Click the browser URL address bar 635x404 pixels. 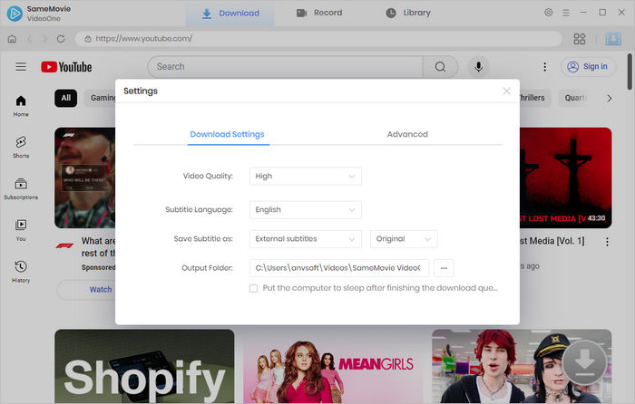coord(318,39)
